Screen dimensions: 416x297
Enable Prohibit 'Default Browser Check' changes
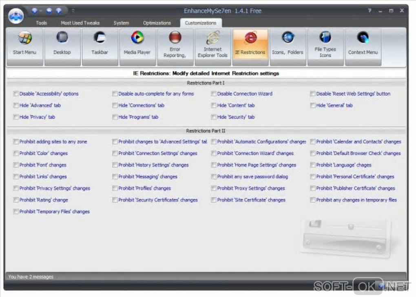[x=312, y=153]
